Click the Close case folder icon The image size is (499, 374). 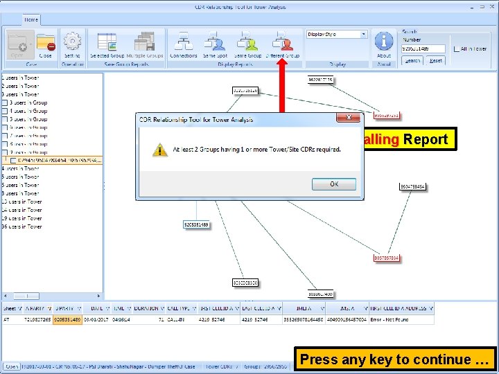[46, 42]
